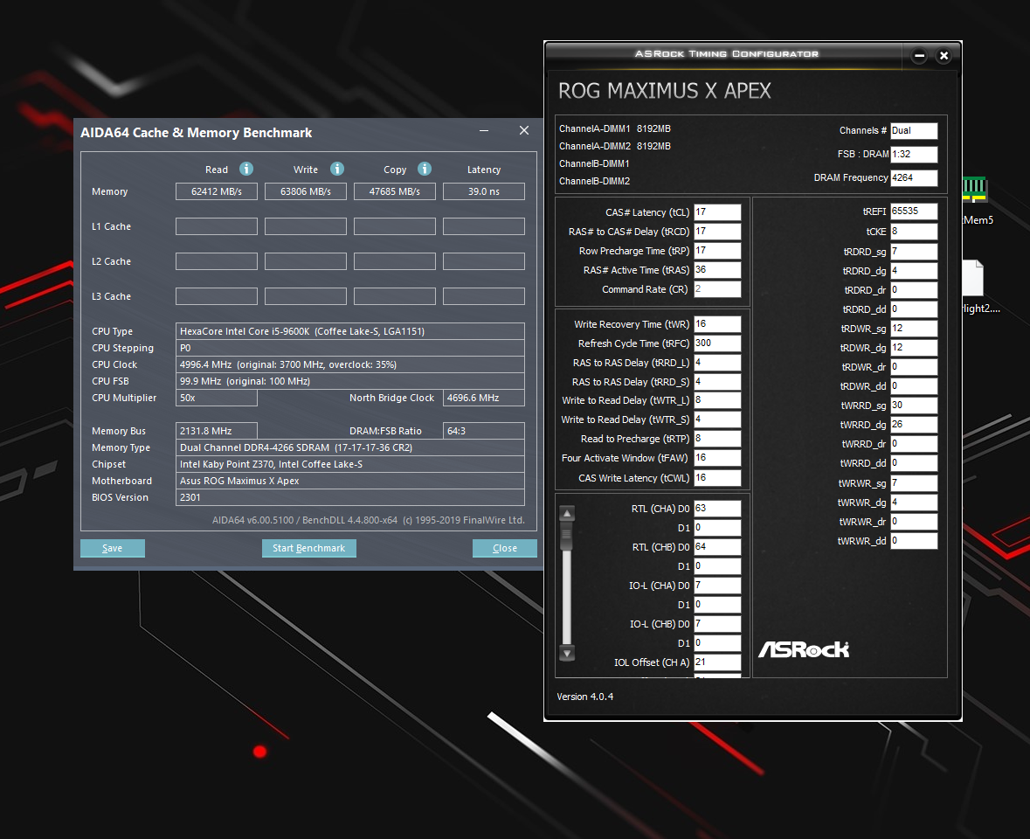Screen dimensions: 1030x839
Task: Open the Write benchmark info icon
Action: 337,169
